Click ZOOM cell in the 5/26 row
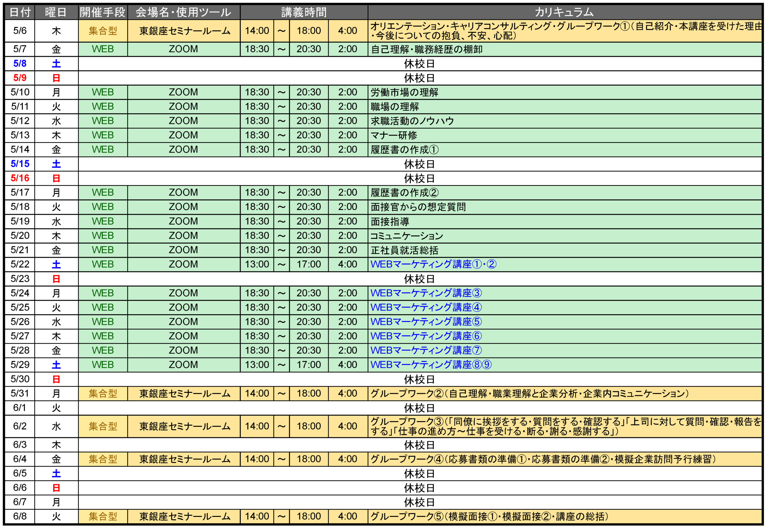Image resolution: width=769 pixels, height=528 pixels. 184,322
